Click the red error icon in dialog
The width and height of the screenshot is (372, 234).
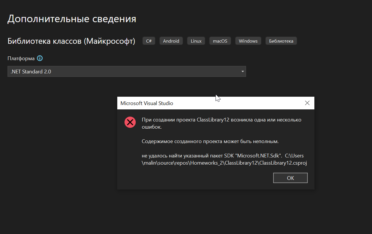(x=130, y=123)
